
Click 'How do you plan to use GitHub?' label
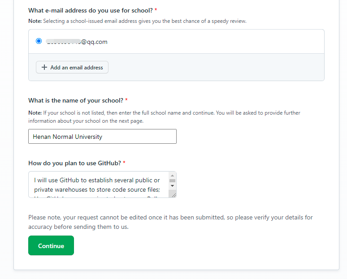point(74,163)
